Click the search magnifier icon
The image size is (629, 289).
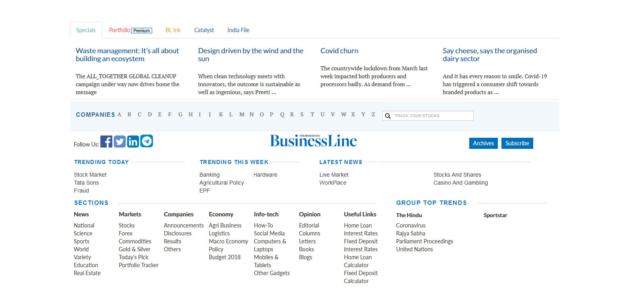pyautogui.click(x=388, y=116)
